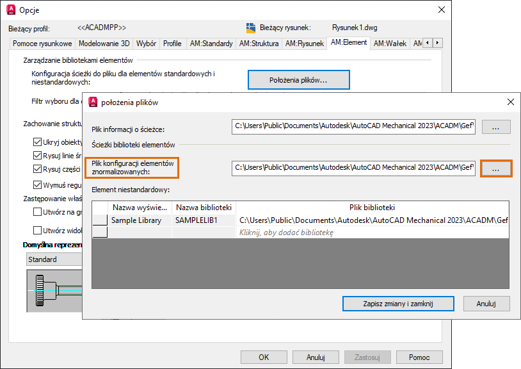
Task: Select the row header of Sample Library
Action: (x=100, y=220)
